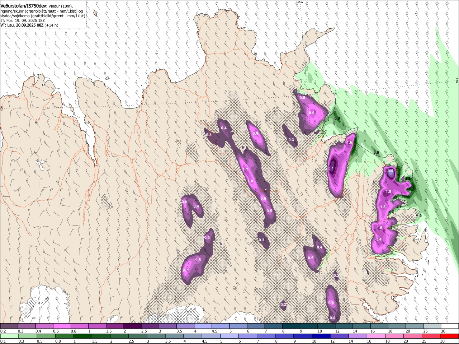Click the 1.1 value label on map
The image size is (459, 344).
pos(245,169)
